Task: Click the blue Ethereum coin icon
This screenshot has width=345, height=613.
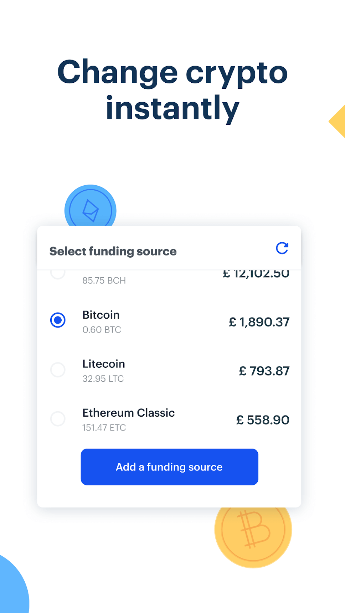Action: (90, 207)
